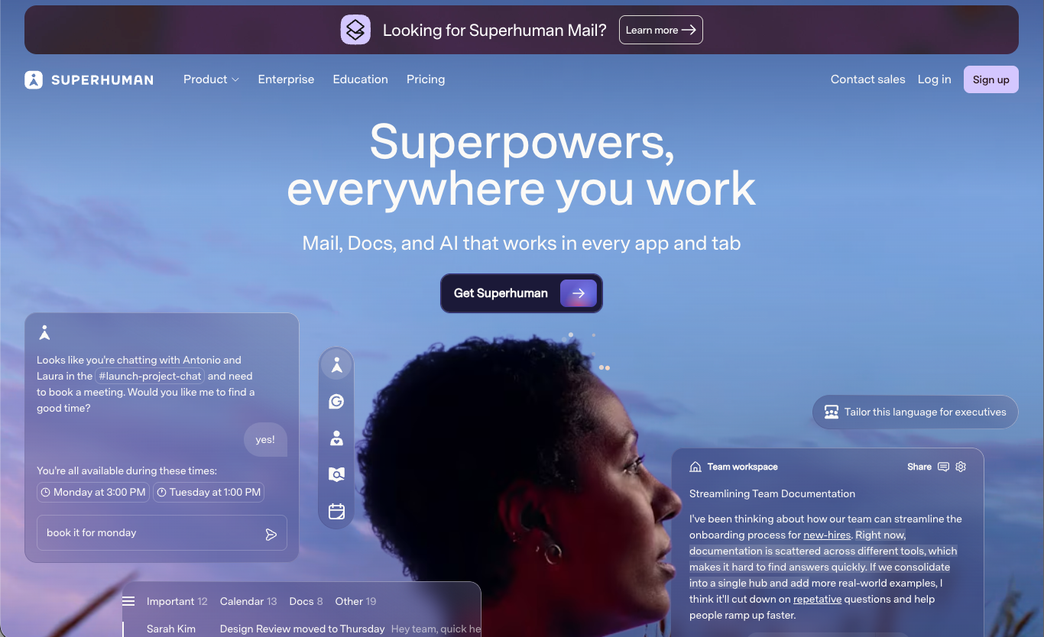Viewport: 1044px width, 637px height.
Task: Click the Grammarly G icon in toolbar
Action: 336,402
